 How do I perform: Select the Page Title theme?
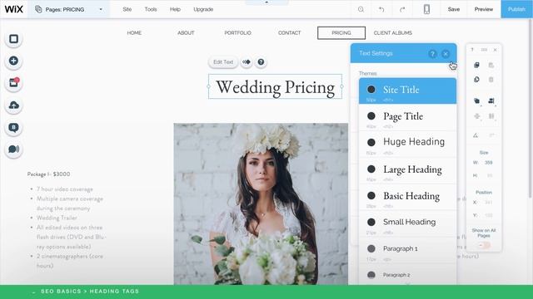pyautogui.click(x=407, y=117)
